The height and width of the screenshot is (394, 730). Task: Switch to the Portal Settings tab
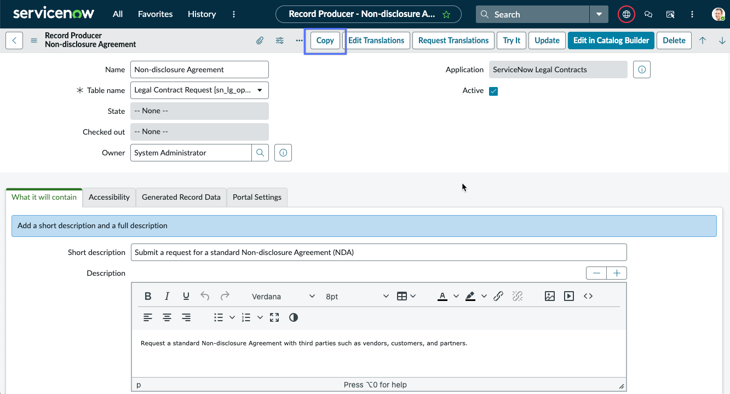[x=257, y=197]
